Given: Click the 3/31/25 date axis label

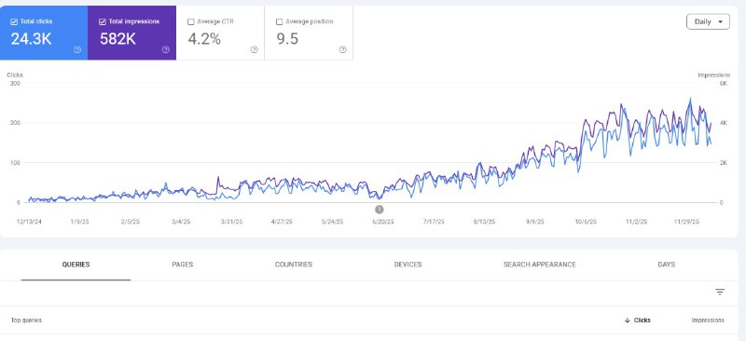Looking at the screenshot, I should click(231, 222).
